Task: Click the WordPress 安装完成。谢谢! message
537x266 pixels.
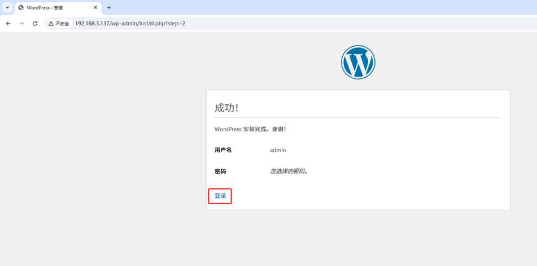Action: pos(250,129)
